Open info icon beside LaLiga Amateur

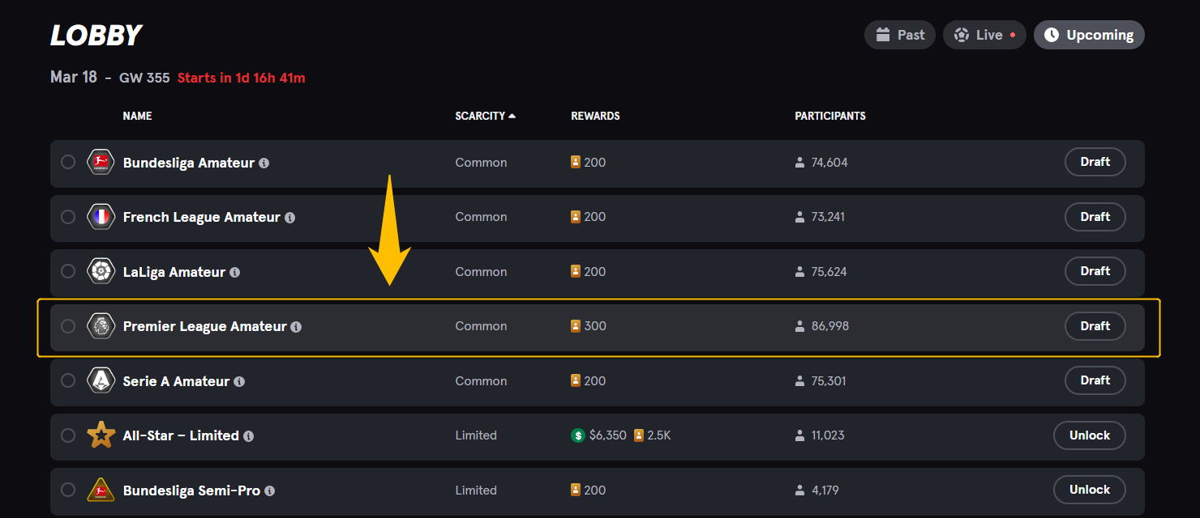point(234,273)
